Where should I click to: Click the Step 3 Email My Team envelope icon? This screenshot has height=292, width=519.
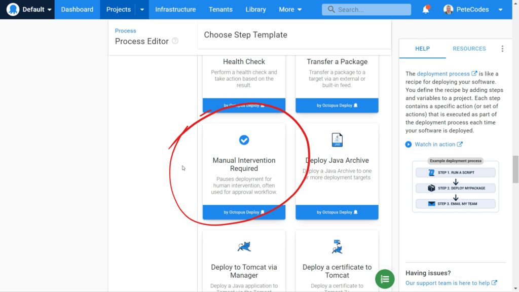tap(432, 204)
